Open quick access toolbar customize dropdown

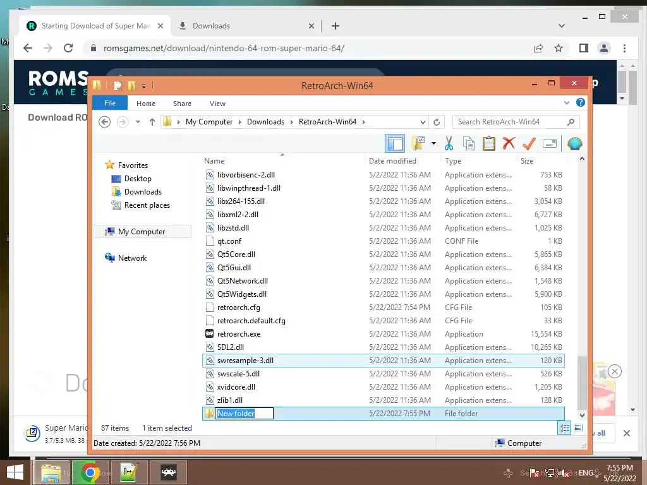pos(143,86)
